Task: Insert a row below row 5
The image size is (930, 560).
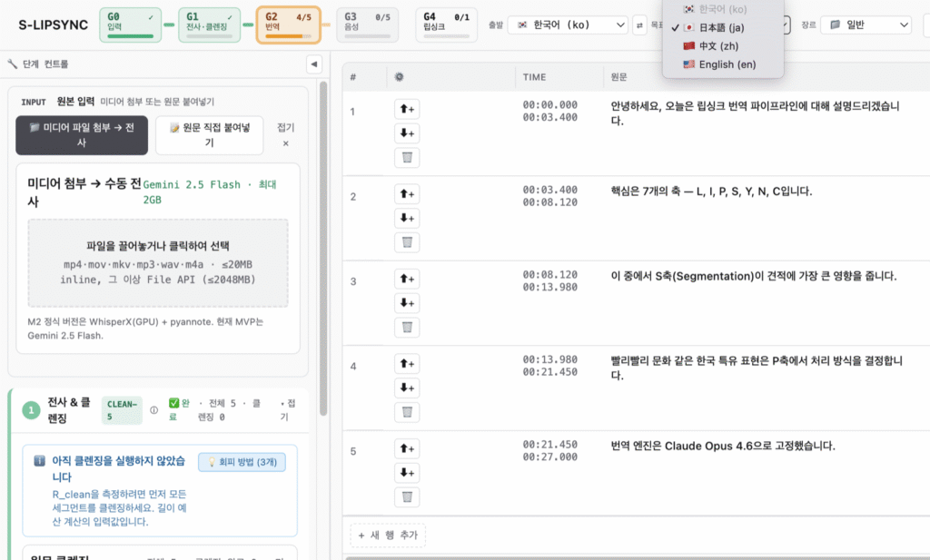Action: [x=407, y=472]
